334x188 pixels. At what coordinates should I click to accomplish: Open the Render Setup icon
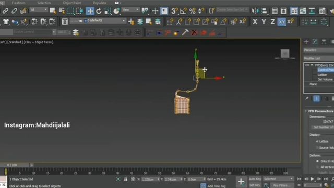(x=323, y=11)
